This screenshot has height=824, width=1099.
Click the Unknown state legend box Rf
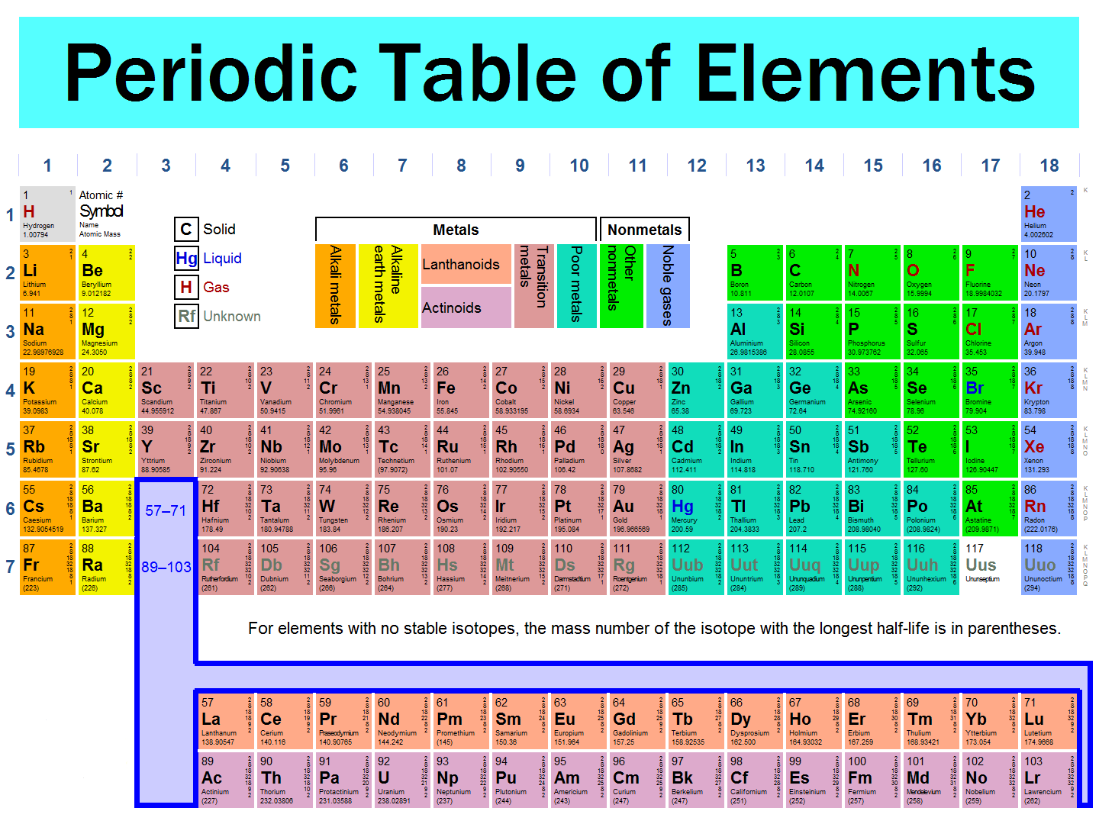[x=186, y=317]
